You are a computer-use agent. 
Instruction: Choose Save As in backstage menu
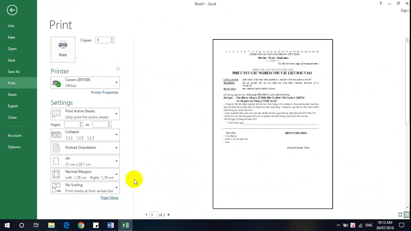pyautogui.click(x=18, y=72)
